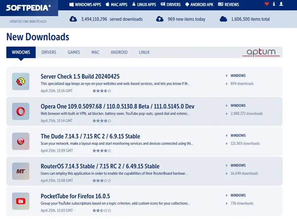Open Windows Apps in top navigation
The height and width of the screenshot is (219, 297).
point(85,5)
